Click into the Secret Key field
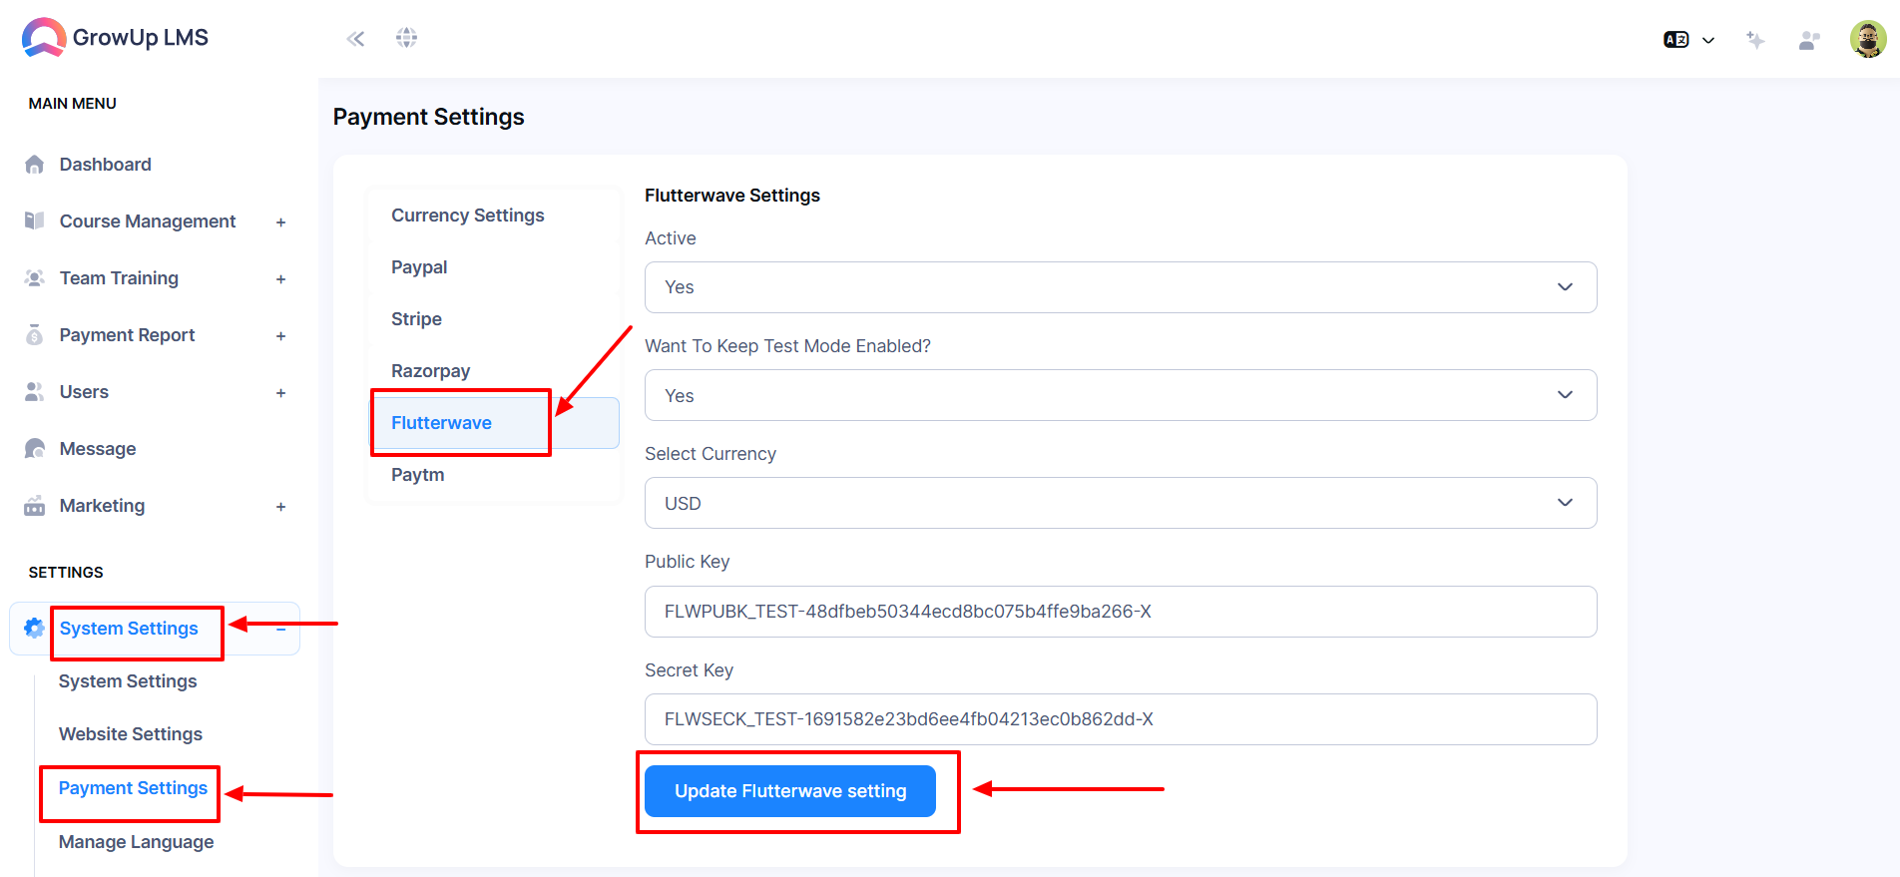Viewport: 1900px width, 877px height. click(x=1121, y=719)
